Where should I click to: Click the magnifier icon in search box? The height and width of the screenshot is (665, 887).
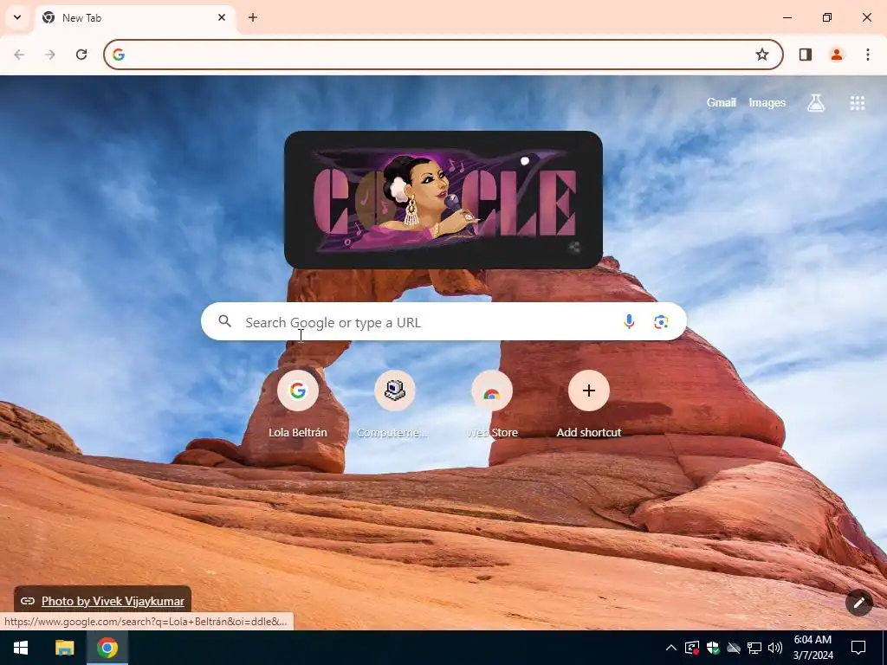[x=224, y=322]
